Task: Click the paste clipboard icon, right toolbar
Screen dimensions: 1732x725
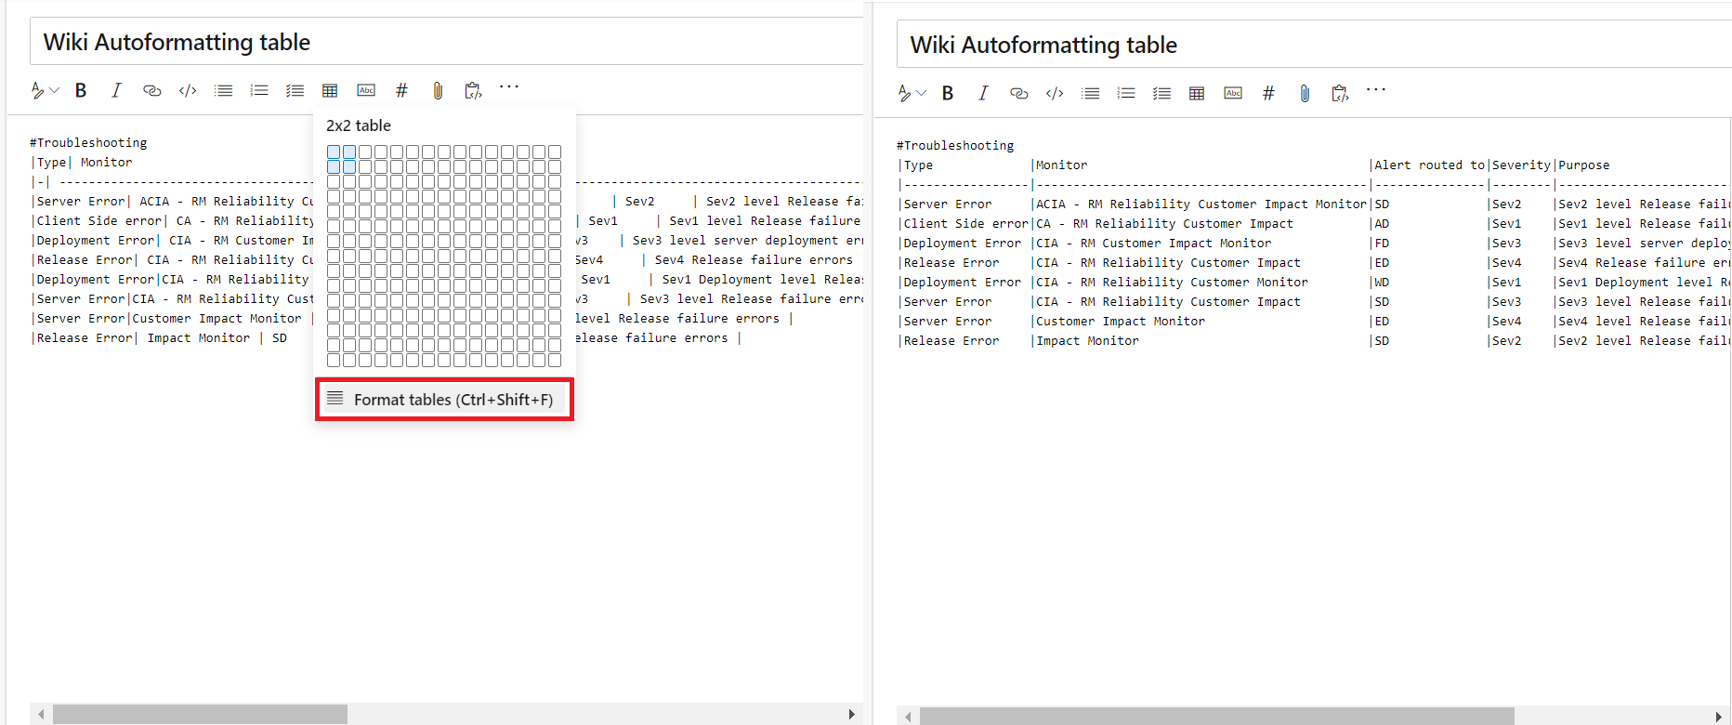Action: tap(1340, 93)
